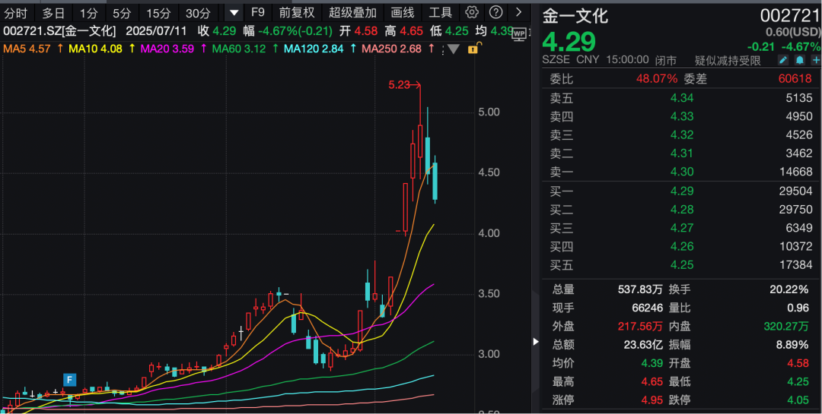Screen dimensions: 822x414
Task: Open the time period dropdown arrow
Action: [x=234, y=12]
